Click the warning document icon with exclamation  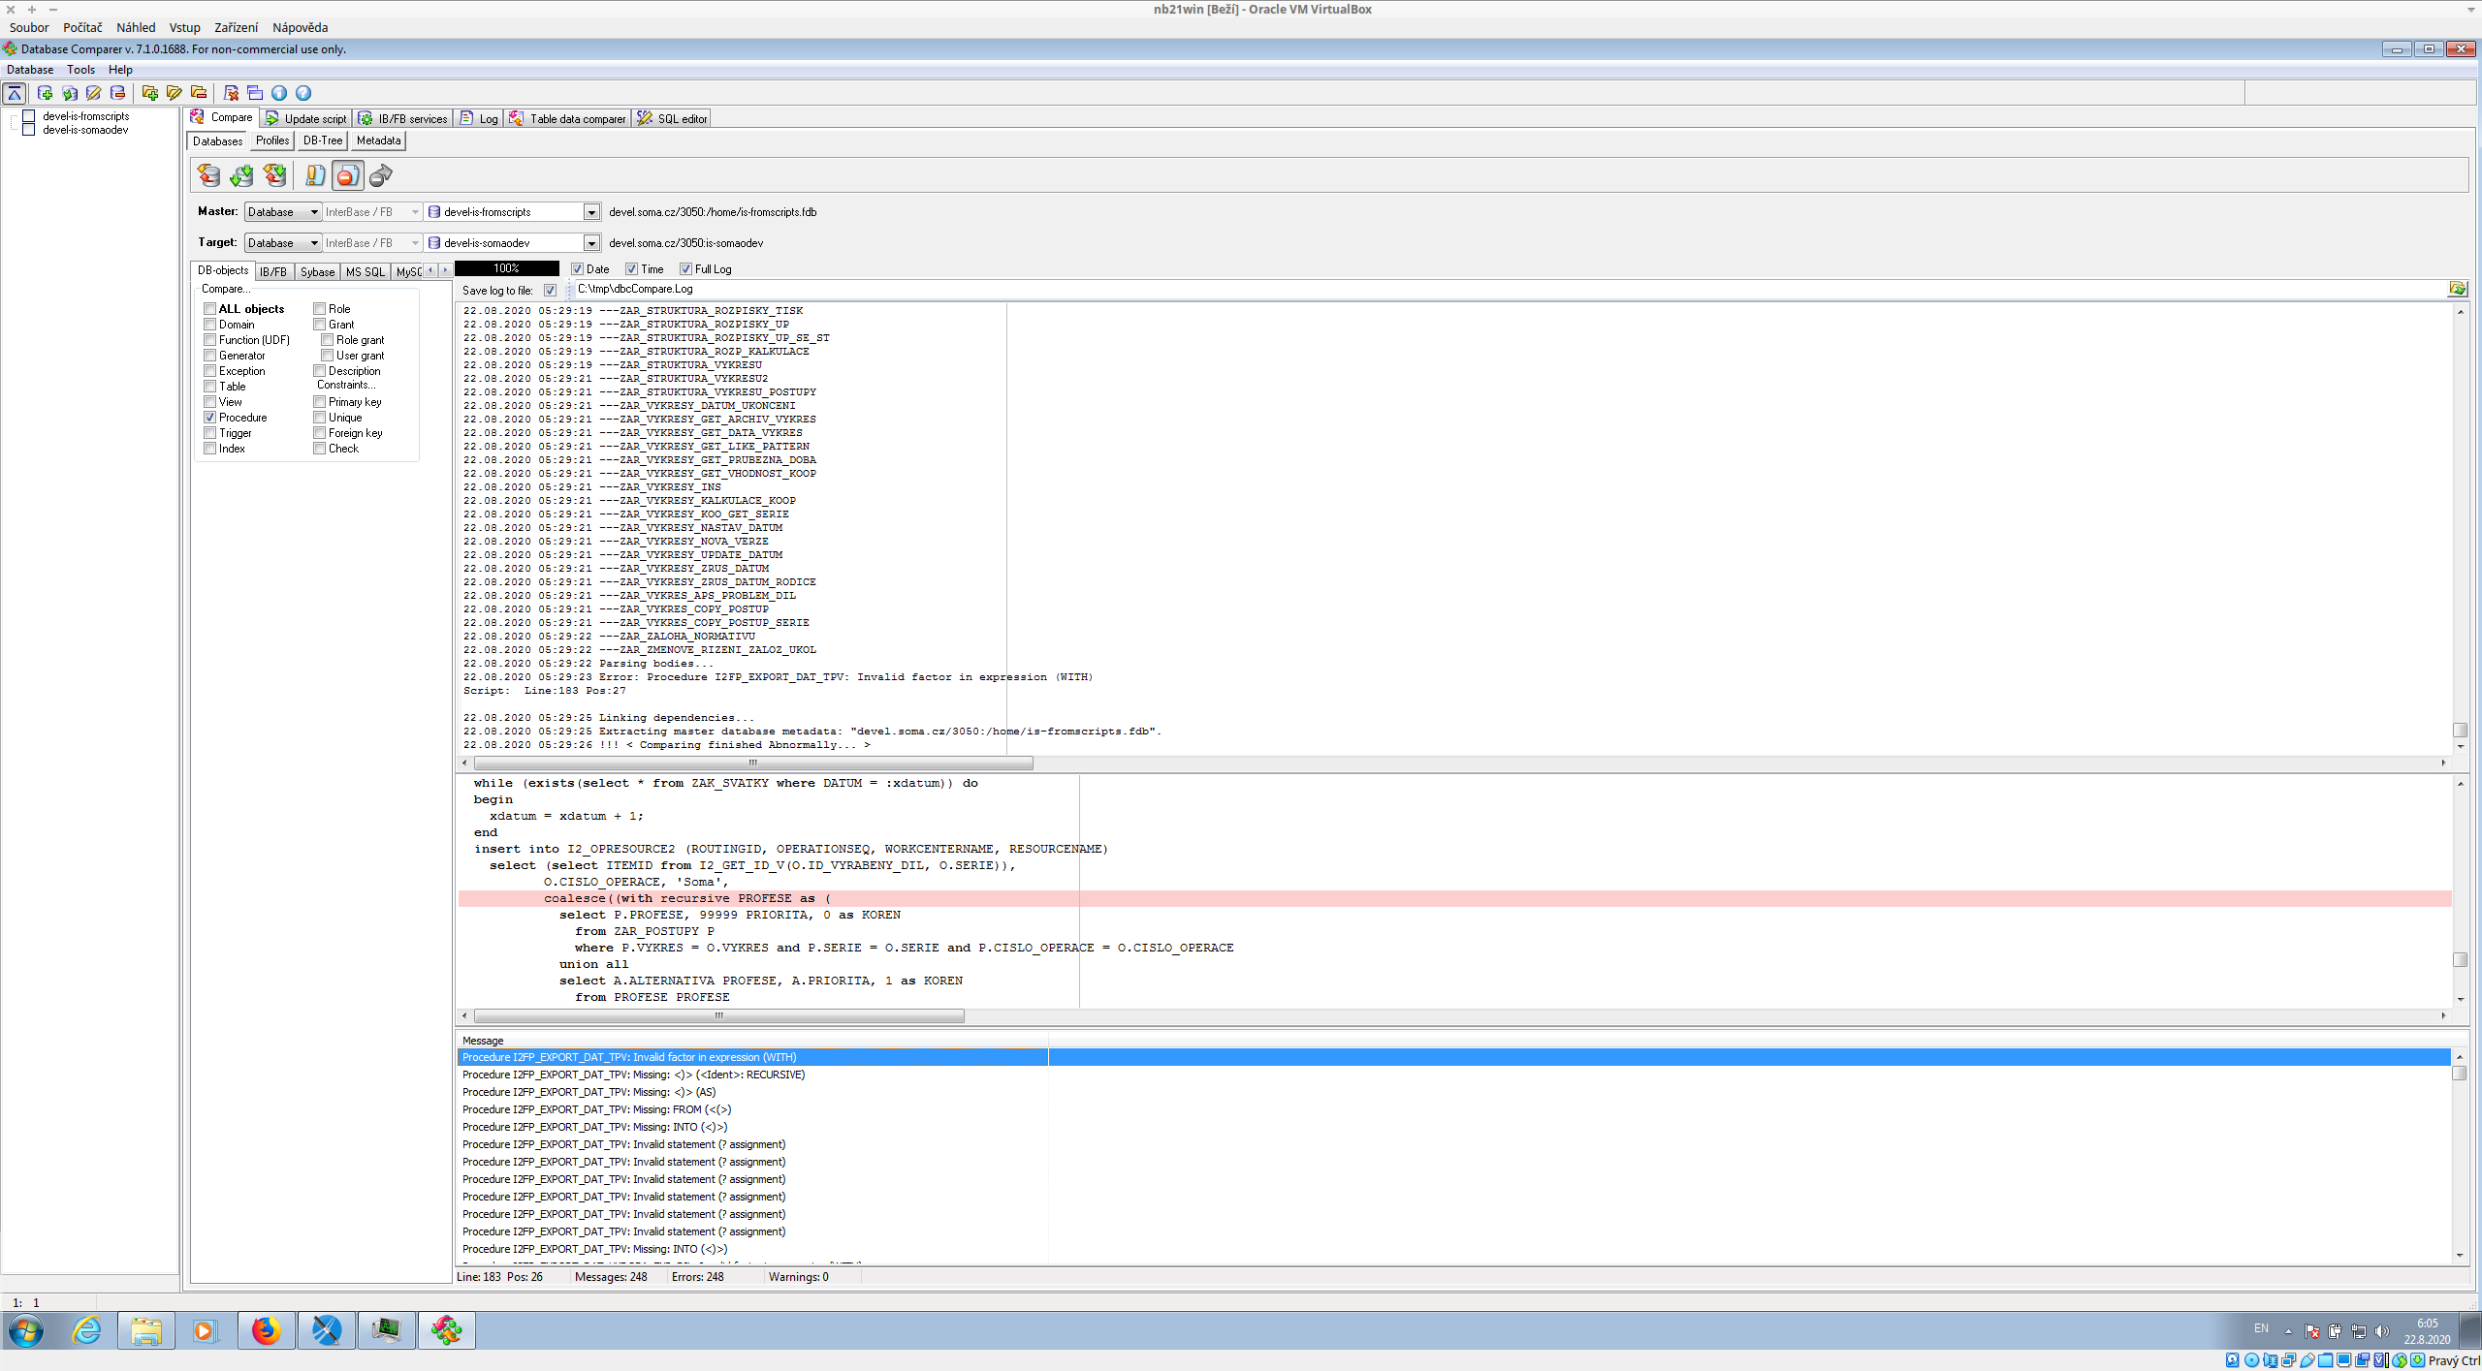point(315,175)
